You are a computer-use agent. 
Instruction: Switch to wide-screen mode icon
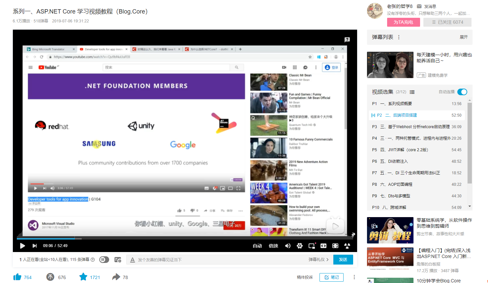click(x=323, y=246)
